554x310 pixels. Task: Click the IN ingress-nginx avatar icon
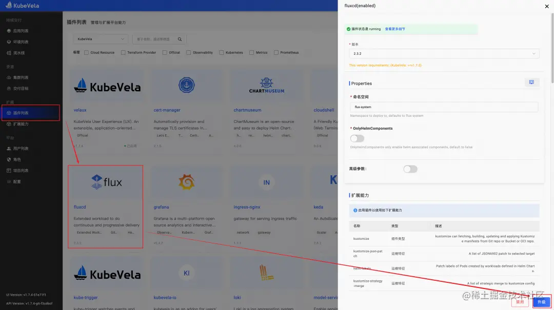point(266,182)
